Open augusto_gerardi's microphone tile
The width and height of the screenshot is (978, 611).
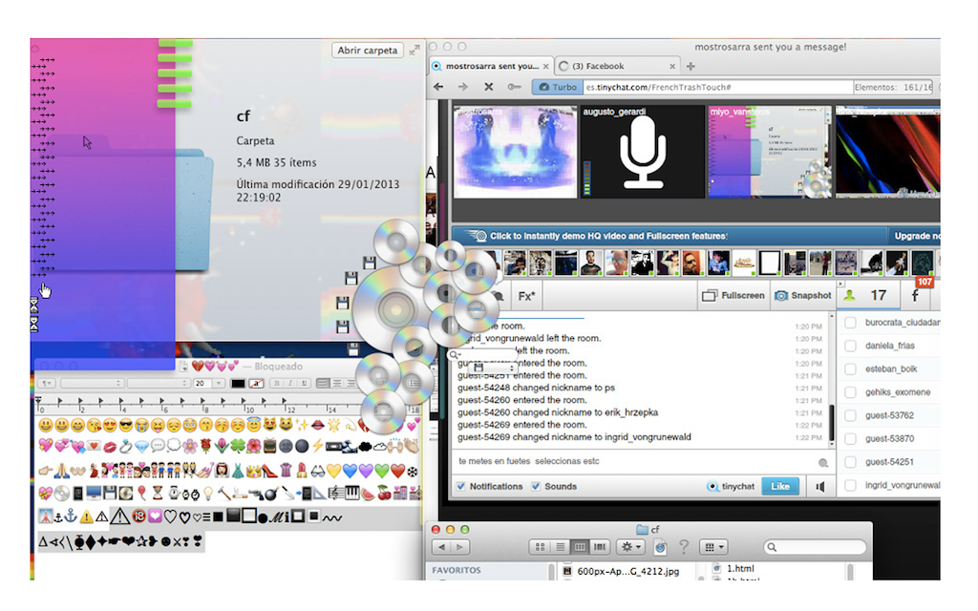pos(642,152)
